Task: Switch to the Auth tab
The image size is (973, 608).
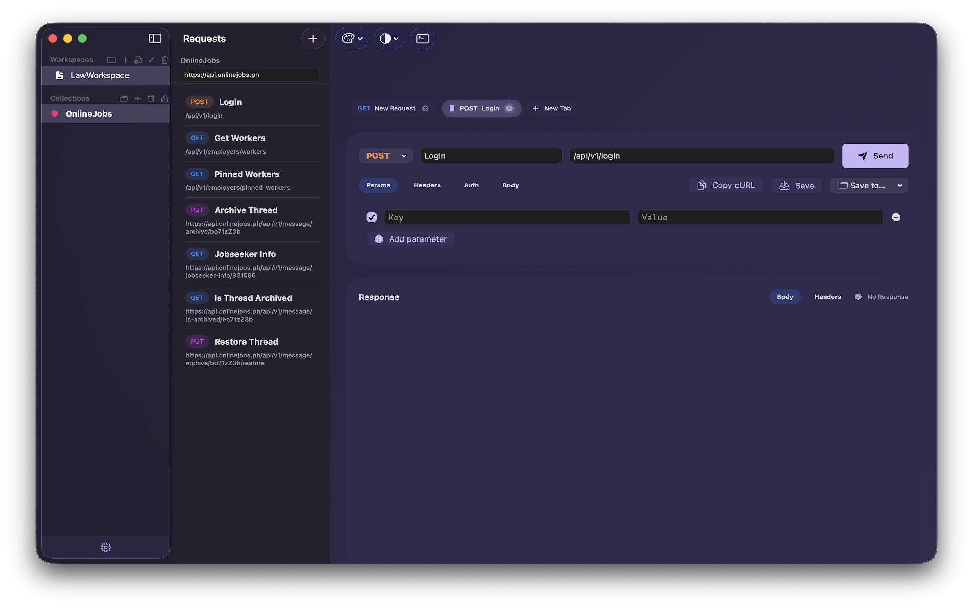Action: point(471,185)
